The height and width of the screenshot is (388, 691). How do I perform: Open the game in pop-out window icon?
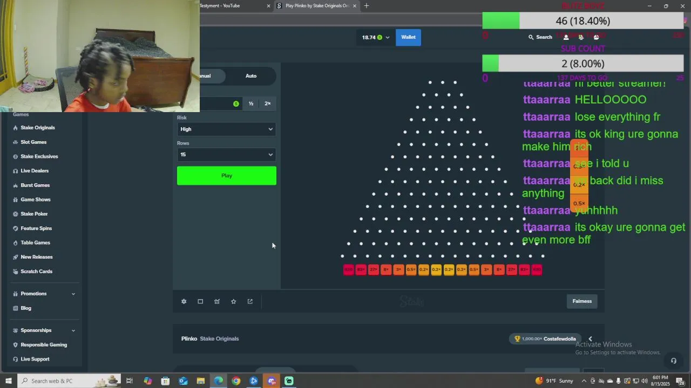[x=250, y=301]
